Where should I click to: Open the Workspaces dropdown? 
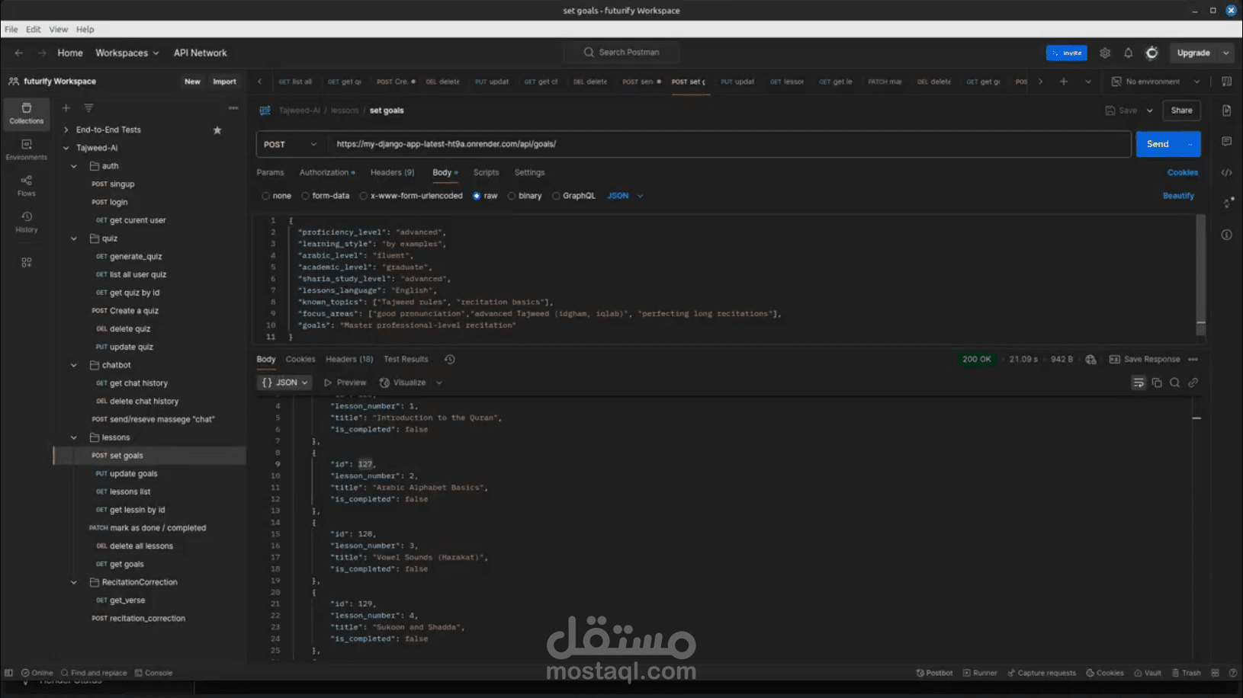pyautogui.click(x=127, y=53)
